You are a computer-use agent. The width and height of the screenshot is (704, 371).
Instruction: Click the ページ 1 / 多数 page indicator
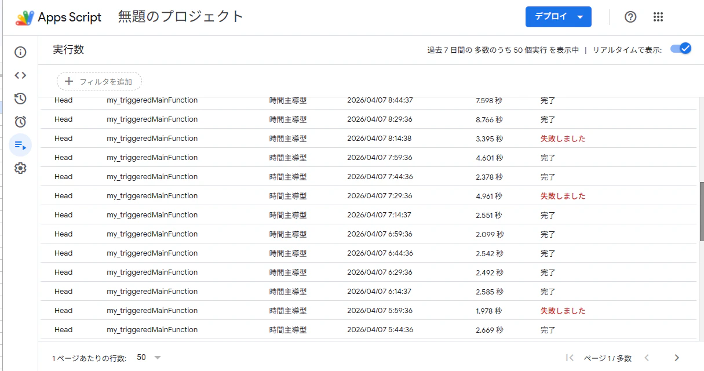(607, 358)
